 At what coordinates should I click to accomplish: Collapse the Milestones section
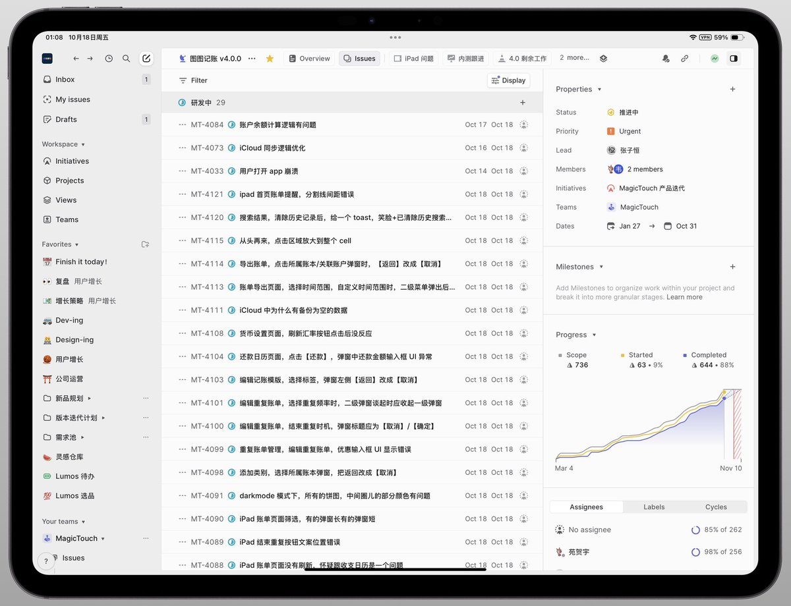tap(579, 267)
